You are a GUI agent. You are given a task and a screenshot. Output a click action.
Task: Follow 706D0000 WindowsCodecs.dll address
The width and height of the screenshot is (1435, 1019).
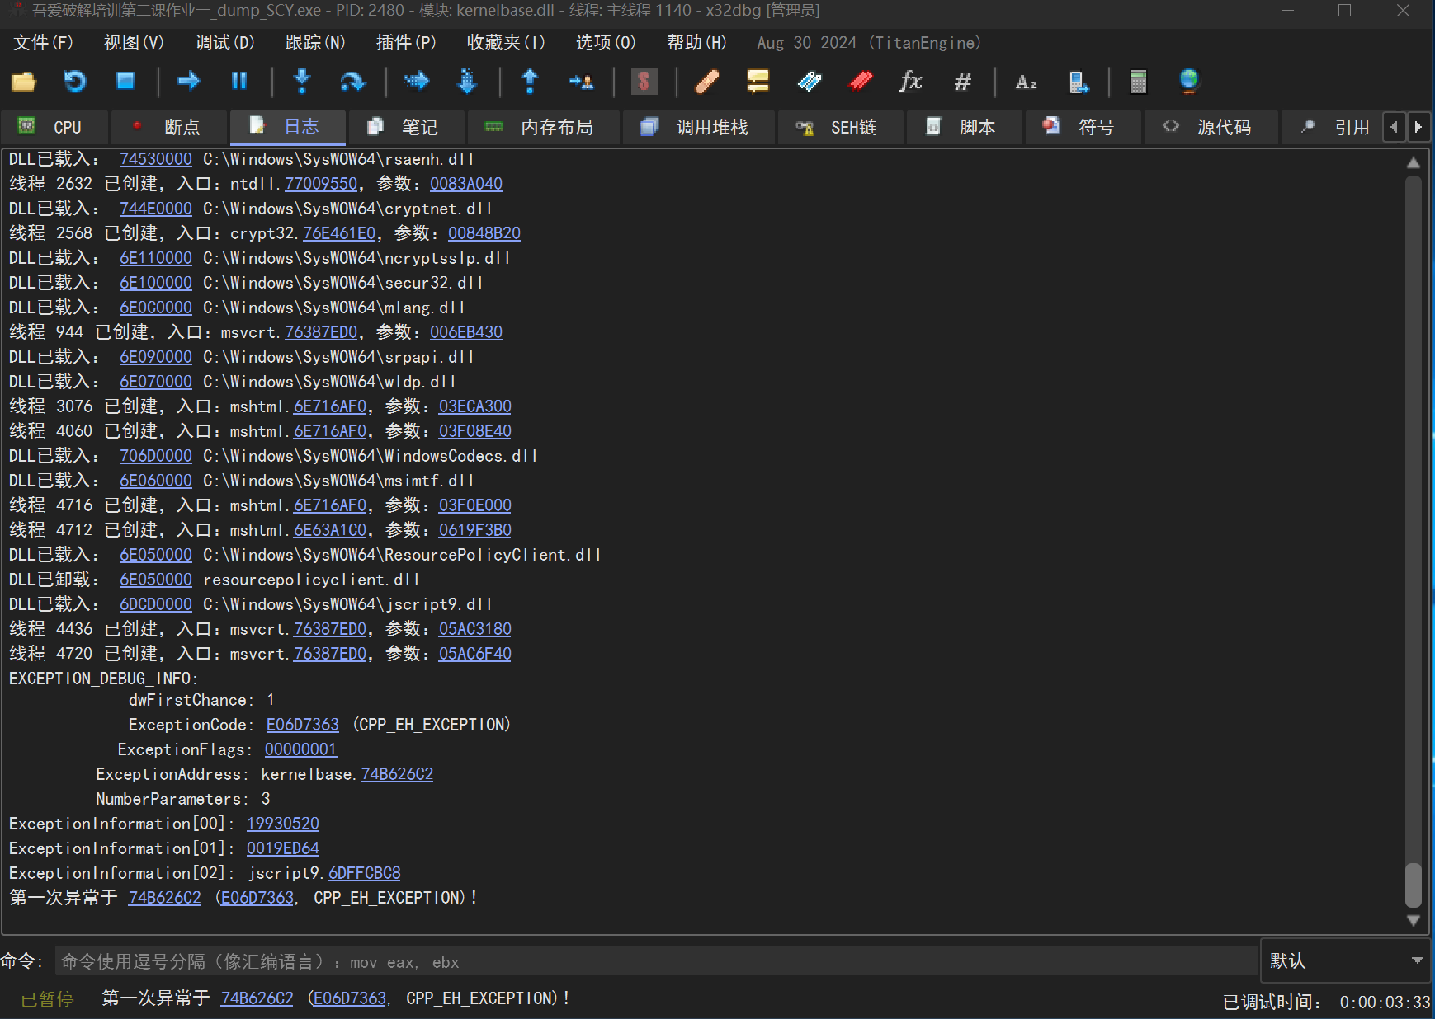155,456
